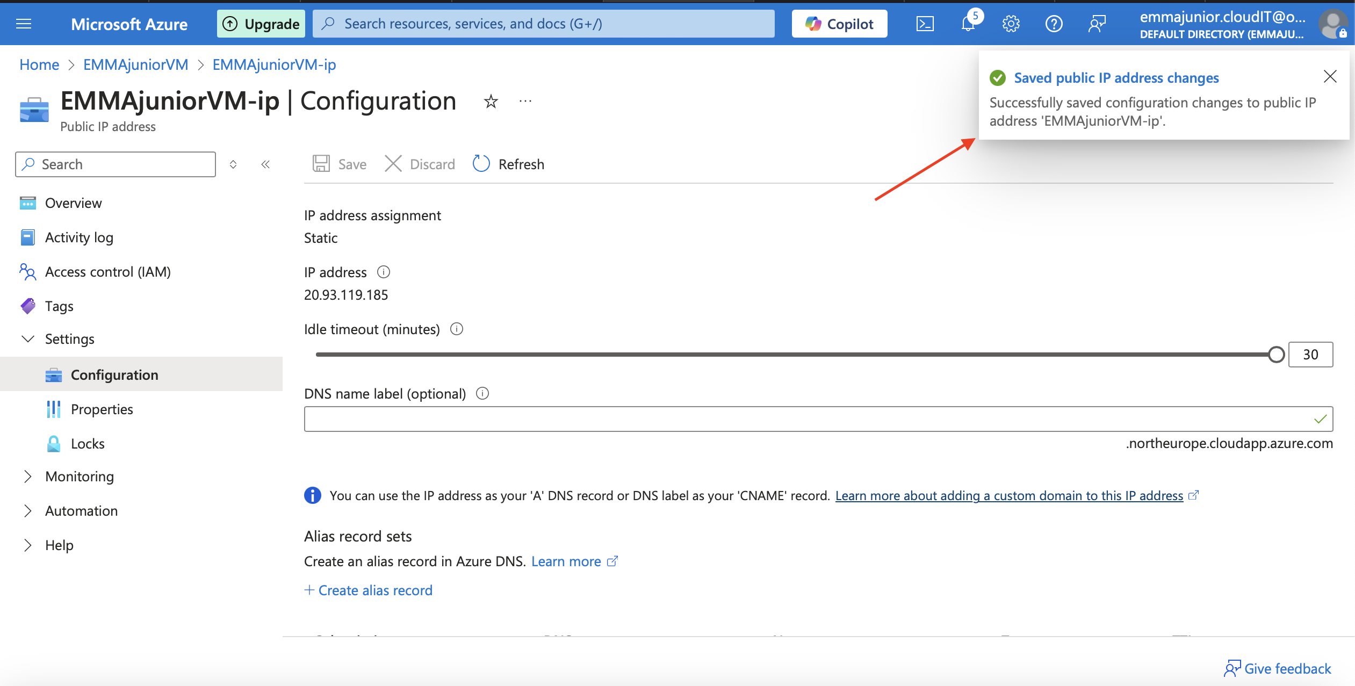
Task: Focus the sidebar Search field
Action: click(116, 164)
